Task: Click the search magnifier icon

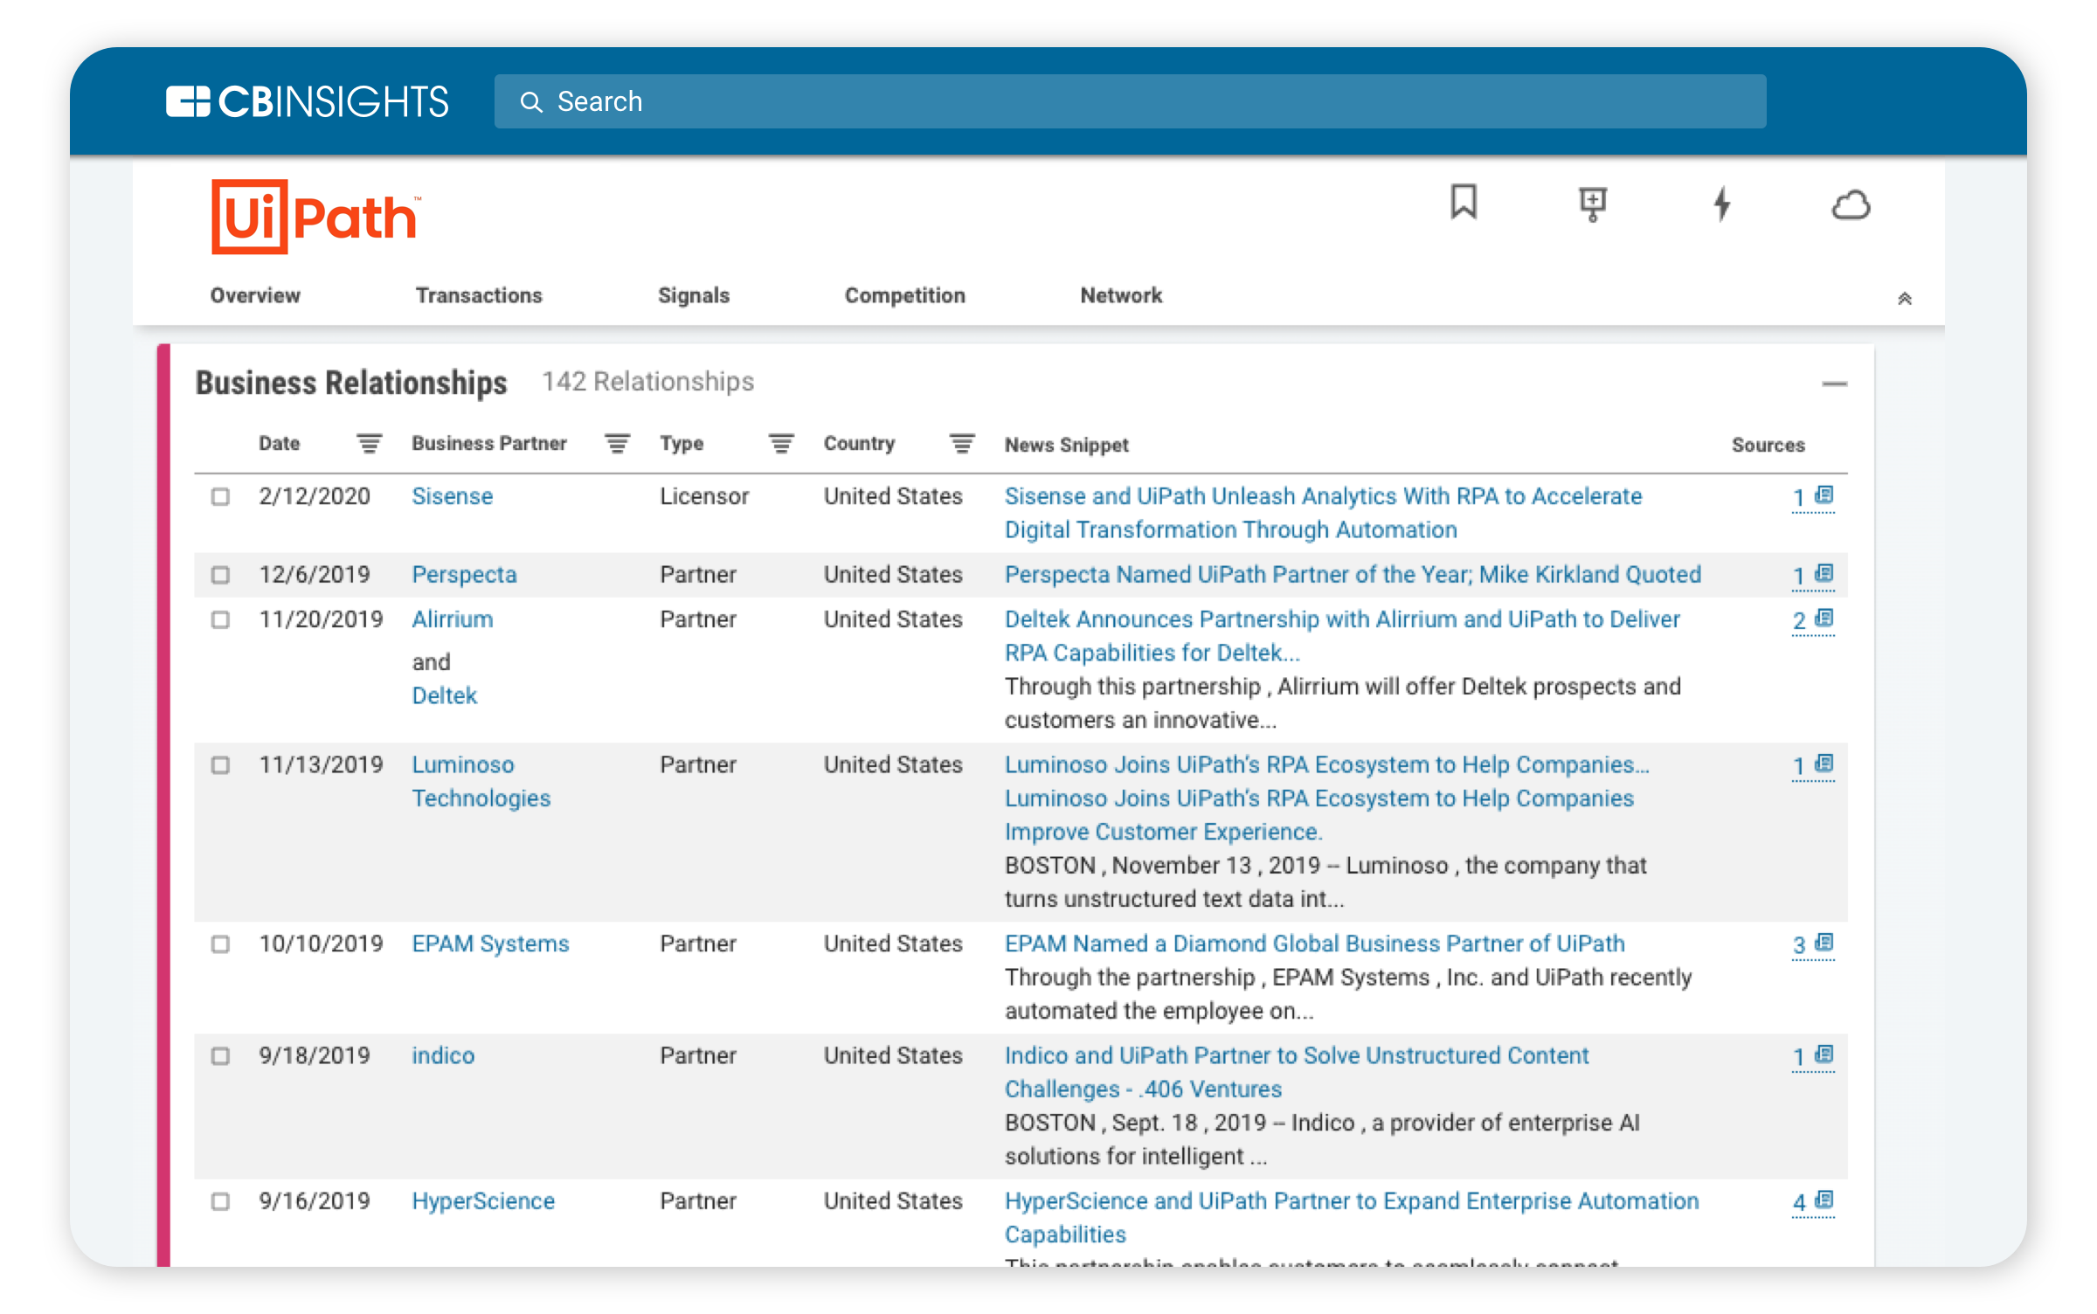Action: point(531,102)
